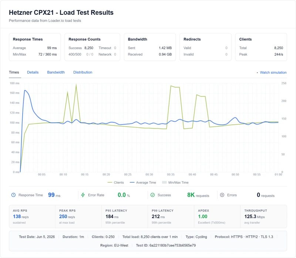Click the 00:10 time axis label
The width and height of the screenshot is (296, 258).
(x=63, y=175)
